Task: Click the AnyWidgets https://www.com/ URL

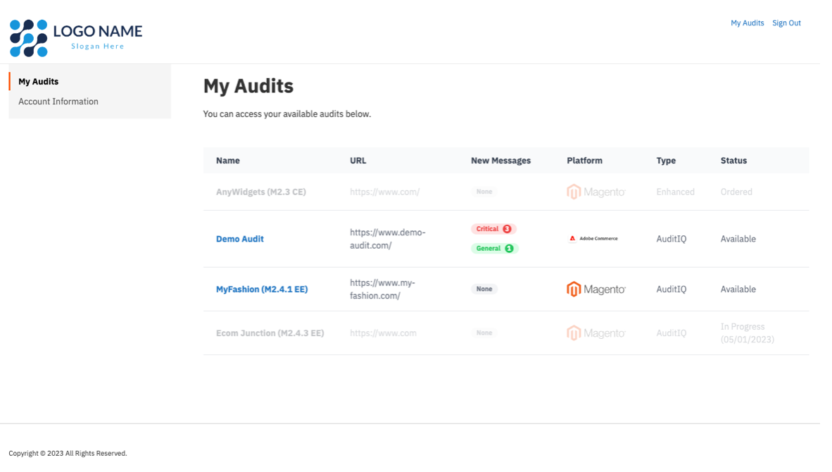Action: point(385,192)
